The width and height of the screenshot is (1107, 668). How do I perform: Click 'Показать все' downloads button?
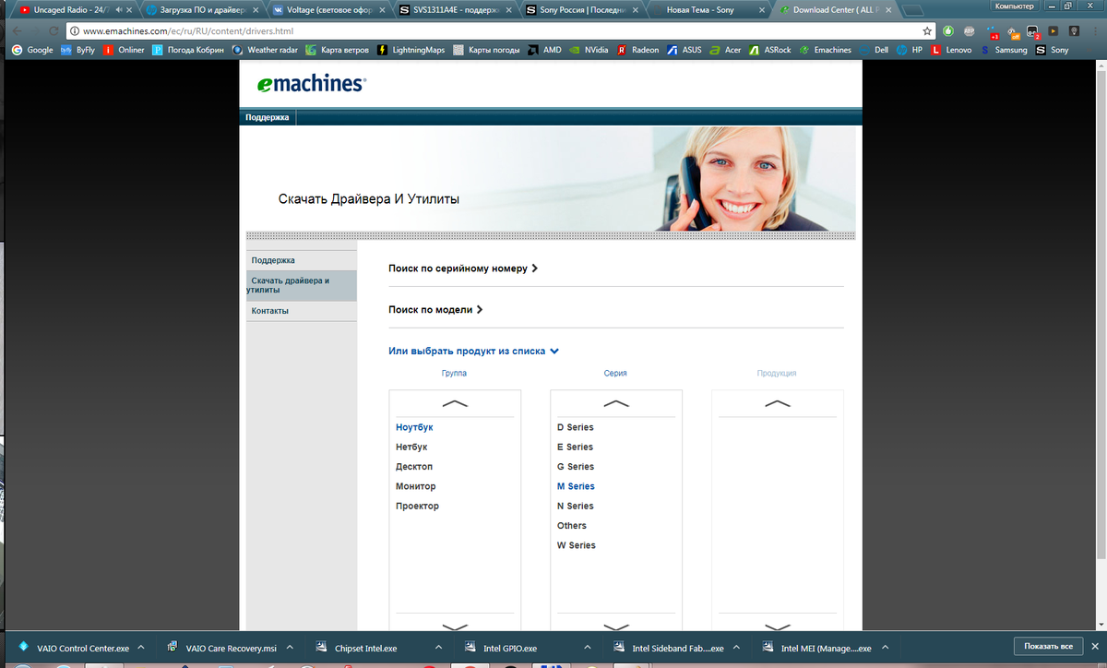coord(1047,647)
